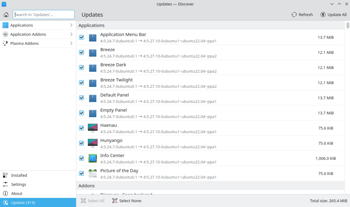Click the Refresh icon in the header

294,15
